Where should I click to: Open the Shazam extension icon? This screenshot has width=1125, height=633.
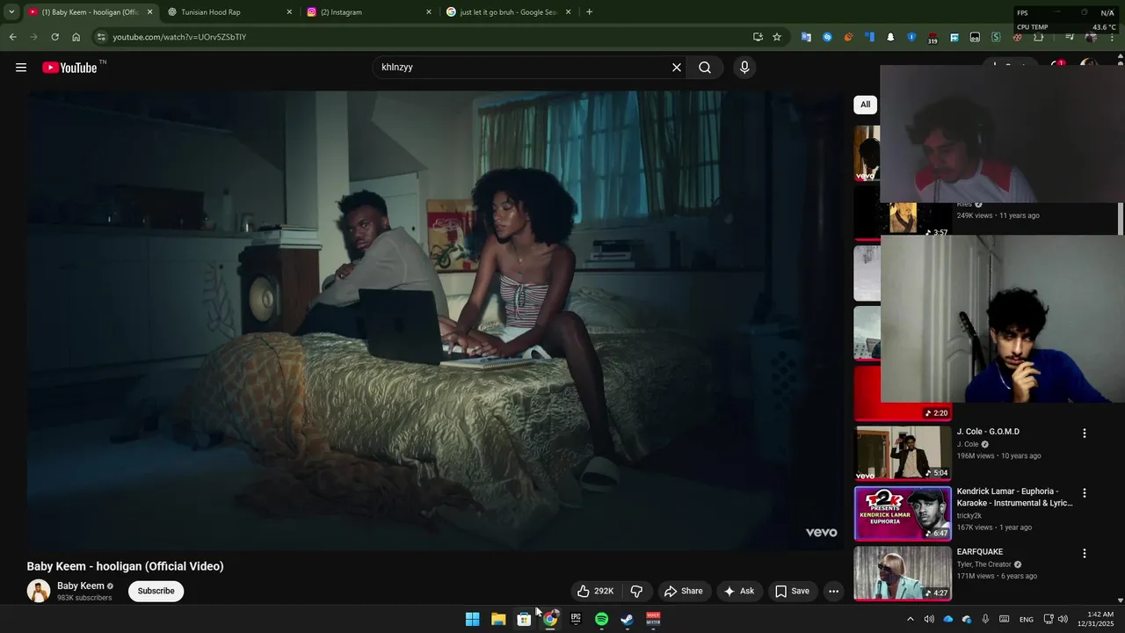point(827,37)
